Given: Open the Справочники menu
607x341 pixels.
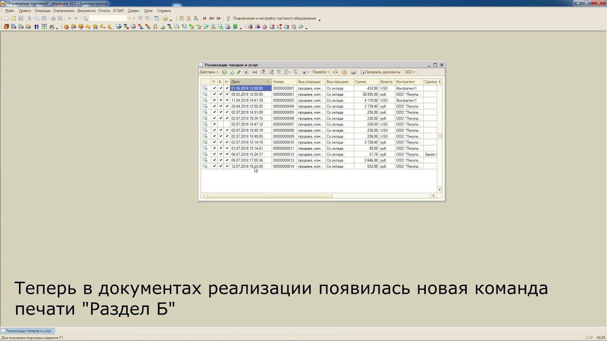Looking at the screenshot, I should click(64, 10).
